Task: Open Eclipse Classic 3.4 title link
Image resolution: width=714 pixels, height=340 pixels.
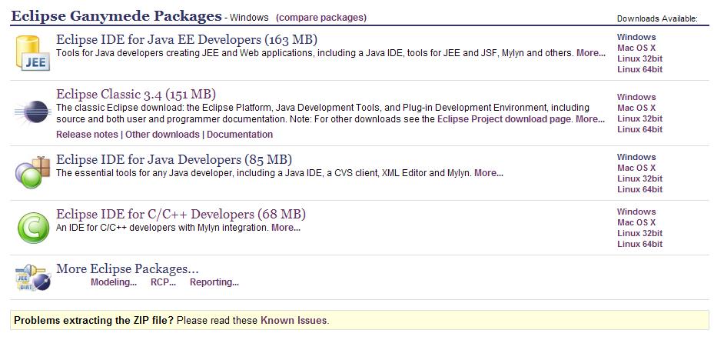Action: (x=136, y=95)
